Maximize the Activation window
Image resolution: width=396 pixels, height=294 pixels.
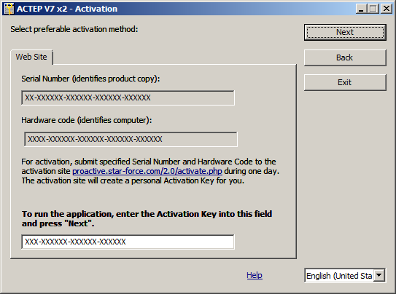coord(373,9)
